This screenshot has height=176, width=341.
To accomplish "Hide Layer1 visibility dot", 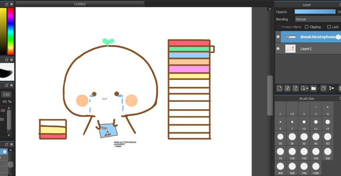I will pyautogui.click(x=278, y=49).
